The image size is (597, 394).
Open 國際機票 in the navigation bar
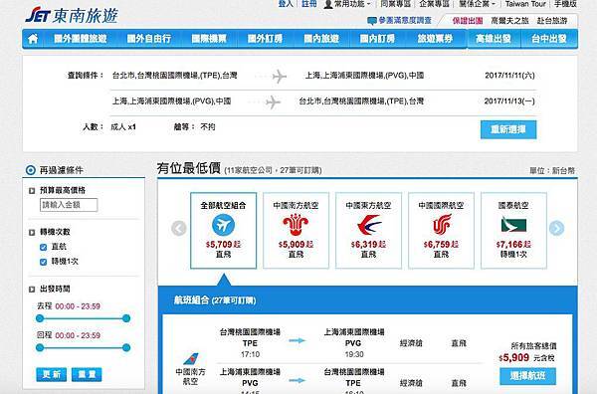(x=209, y=39)
